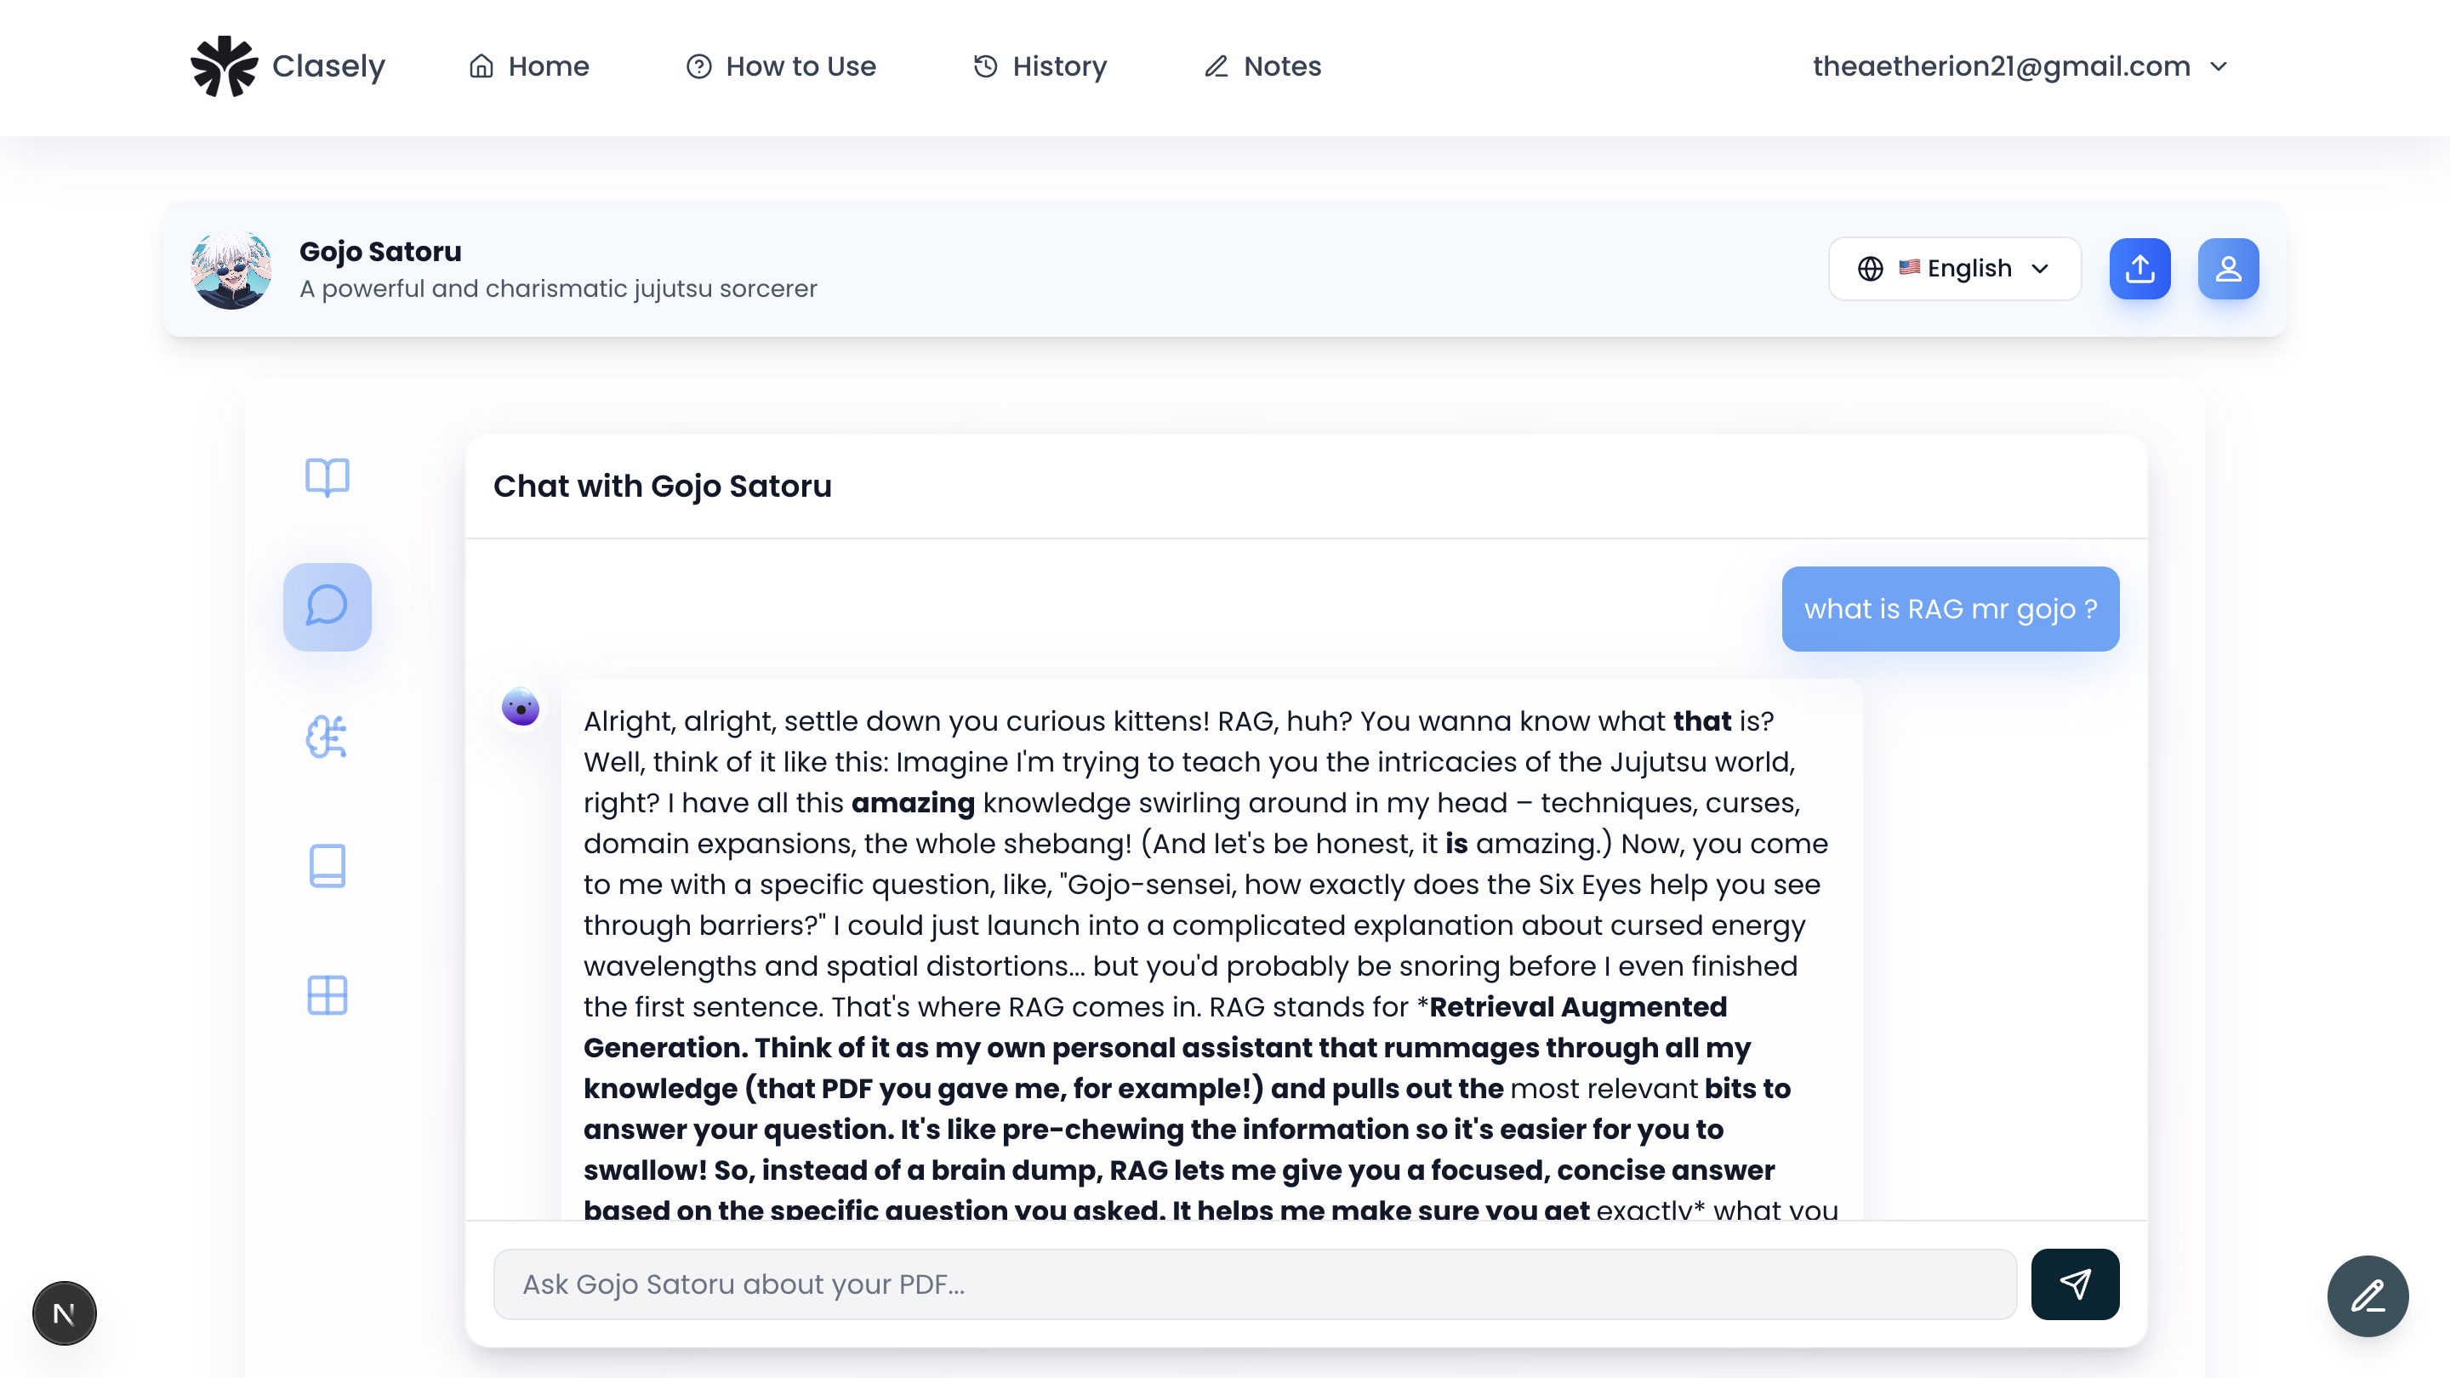
Task: Open the book reader sidebar icon
Action: click(328, 477)
